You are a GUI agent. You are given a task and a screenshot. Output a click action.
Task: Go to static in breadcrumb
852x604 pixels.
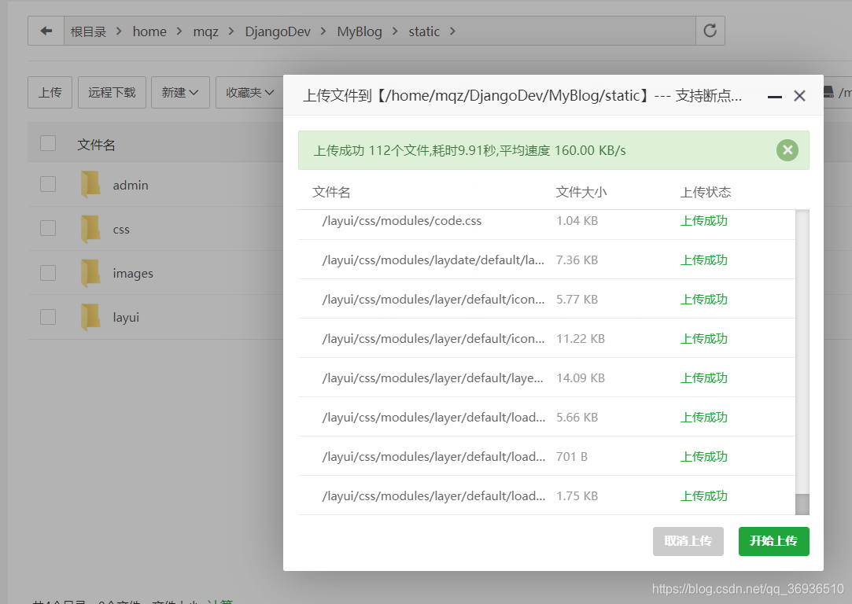click(424, 31)
